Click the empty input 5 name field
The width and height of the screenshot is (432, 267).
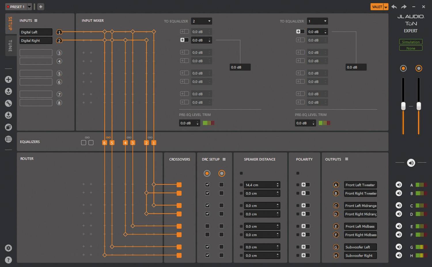click(x=36, y=73)
